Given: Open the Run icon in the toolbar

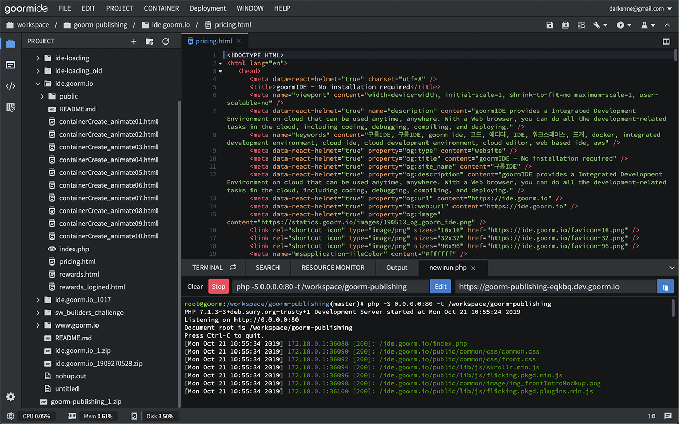Looking at the screenshot, I should click(620, 24).
